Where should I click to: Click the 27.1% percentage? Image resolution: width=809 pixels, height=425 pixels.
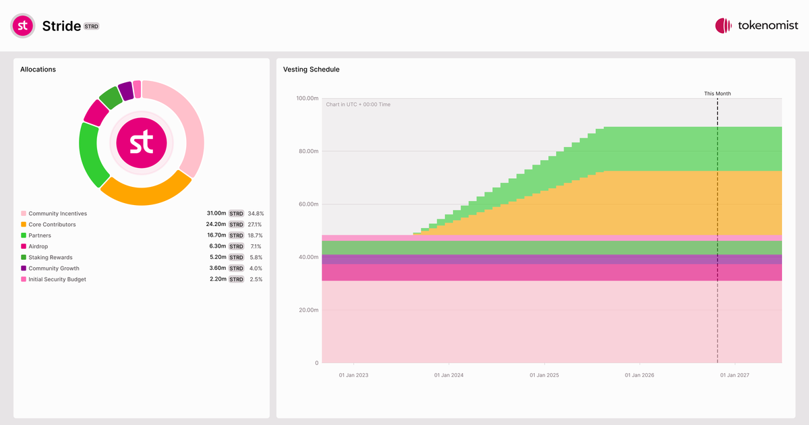tap(256, 224)
